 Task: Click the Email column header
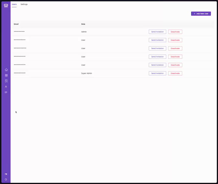point(16,24)
